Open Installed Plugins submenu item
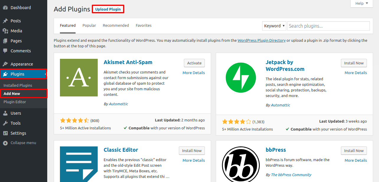This screenshot has width=379, height=182. [18, 85]
